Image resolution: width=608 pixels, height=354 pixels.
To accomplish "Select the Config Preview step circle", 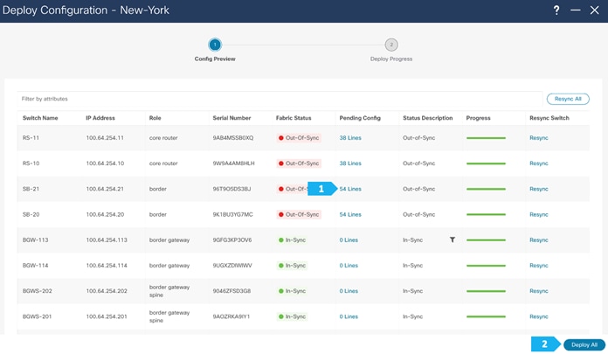I will click(x=215, y=45).
